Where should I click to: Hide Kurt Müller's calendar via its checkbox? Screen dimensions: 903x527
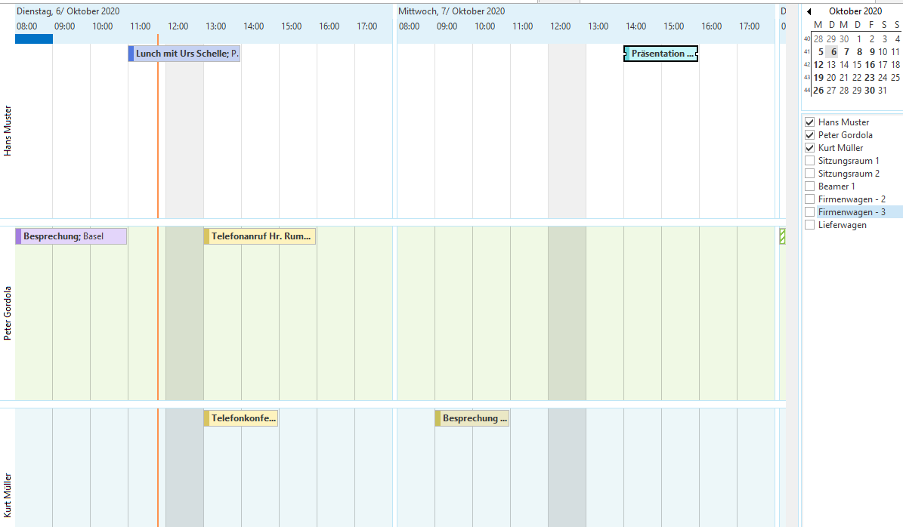pyautogui.click(x=809, y=147)
